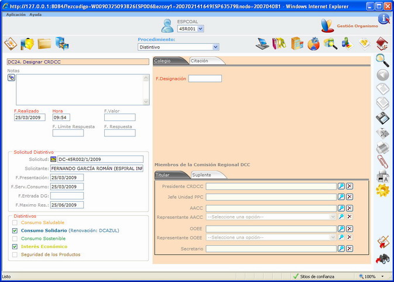
Task: Open the orange building icon
Action: pyautogui.click(x=297, y=44)
